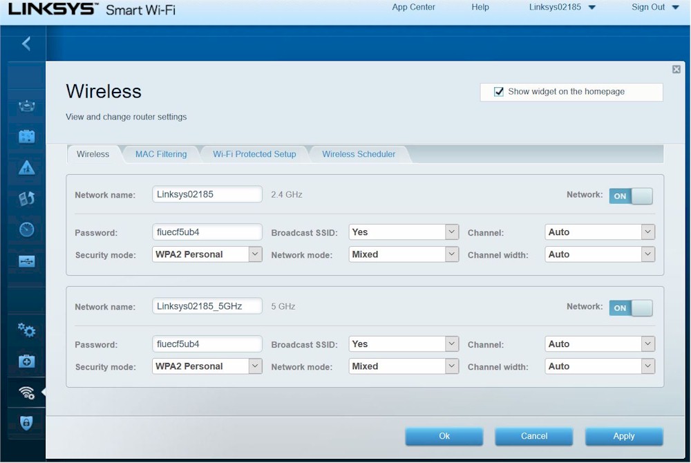The image size is (691, 463).
Task: Open the Security shield-lock icon
Action: (x=26, y=423)
